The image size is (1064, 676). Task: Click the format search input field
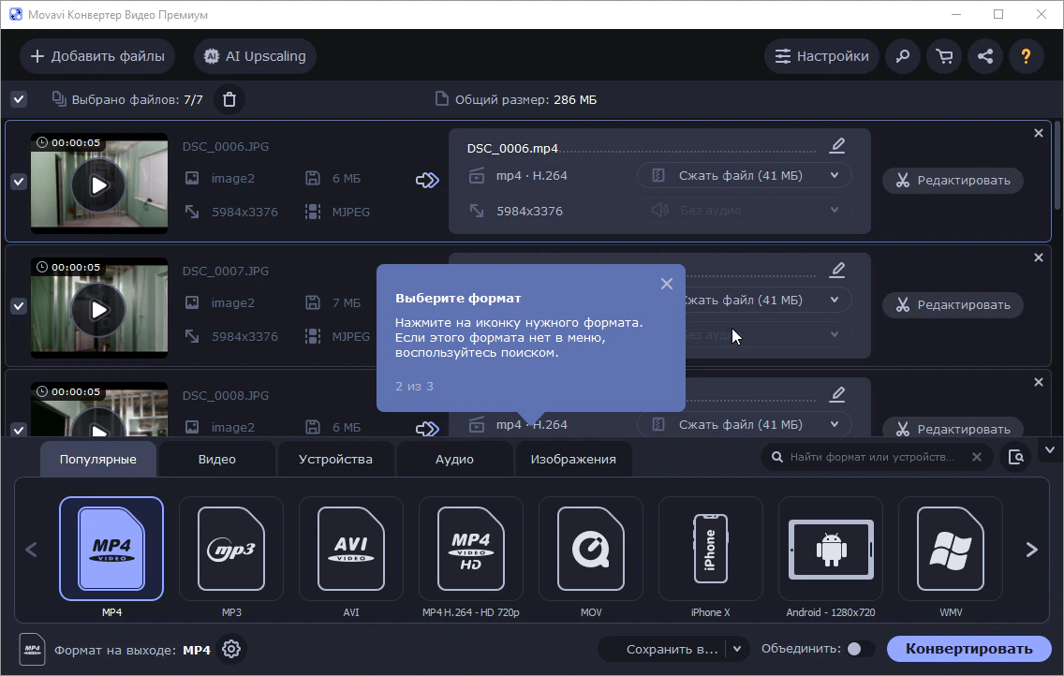pyautogui.click(x=871, y=457)
